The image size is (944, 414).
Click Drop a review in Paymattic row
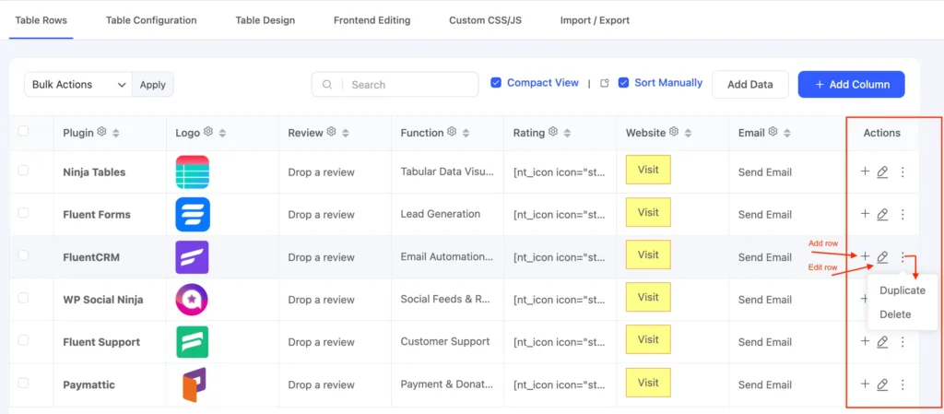322,384
